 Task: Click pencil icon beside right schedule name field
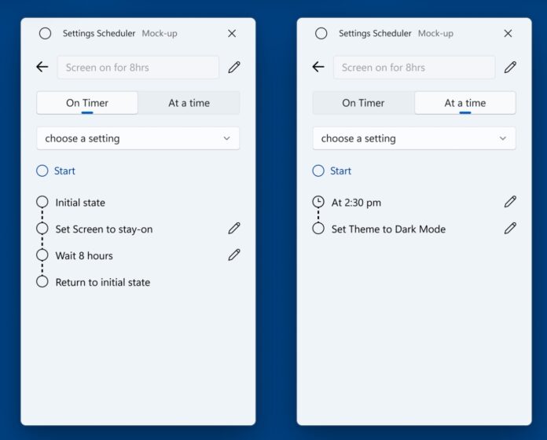[x=510, y=67]
